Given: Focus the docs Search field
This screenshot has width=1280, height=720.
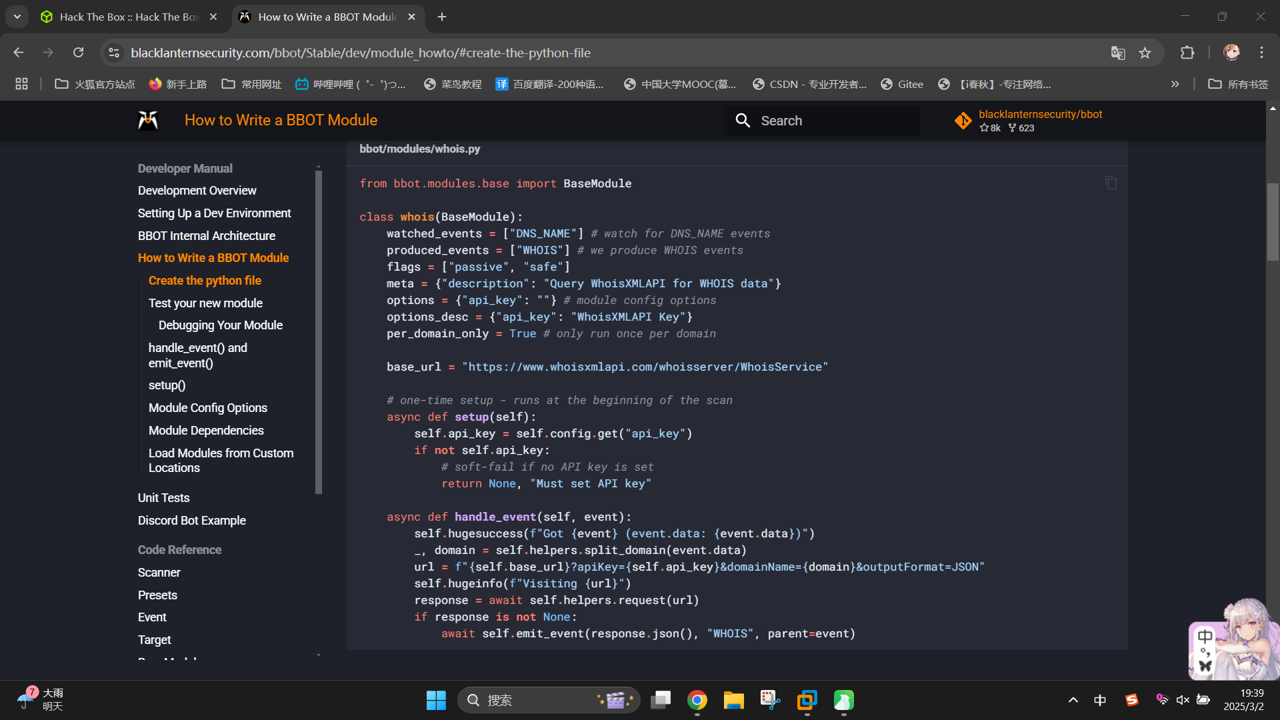Looking at the screenshot, I should (x=822, y=121).
